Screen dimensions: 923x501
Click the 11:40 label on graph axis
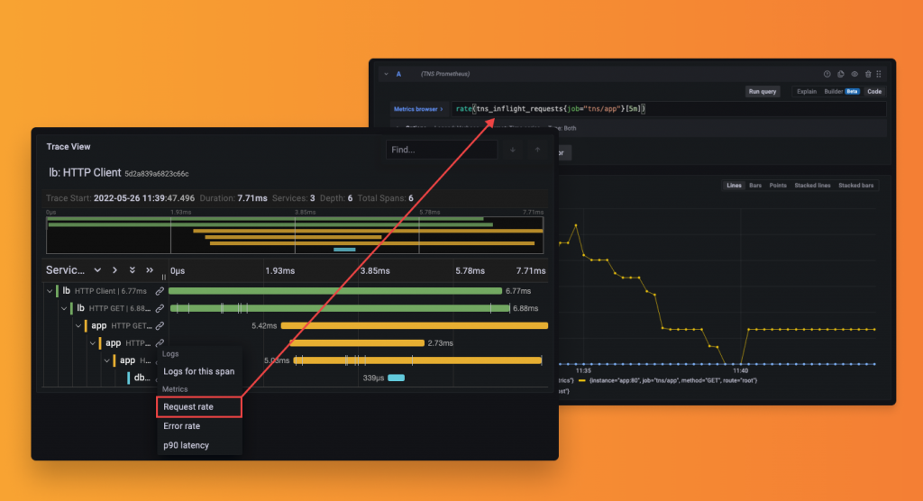(741, 371)
